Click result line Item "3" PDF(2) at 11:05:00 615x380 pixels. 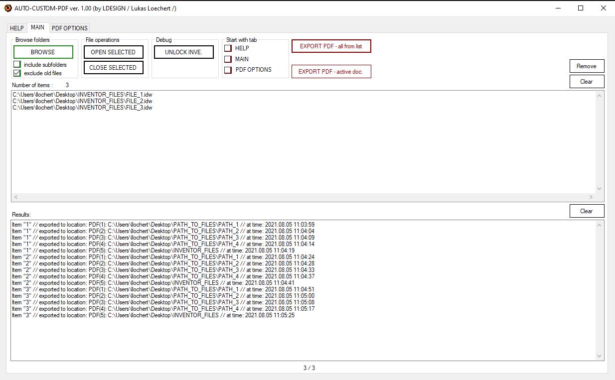[163, 296]
